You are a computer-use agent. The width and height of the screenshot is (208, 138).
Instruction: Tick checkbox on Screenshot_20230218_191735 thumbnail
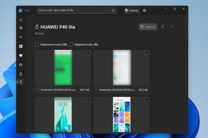88,53
